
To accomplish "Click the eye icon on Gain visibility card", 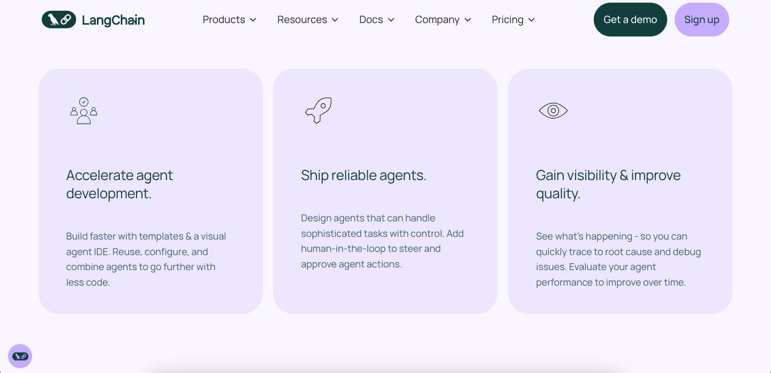I will (x=553, y=110).
